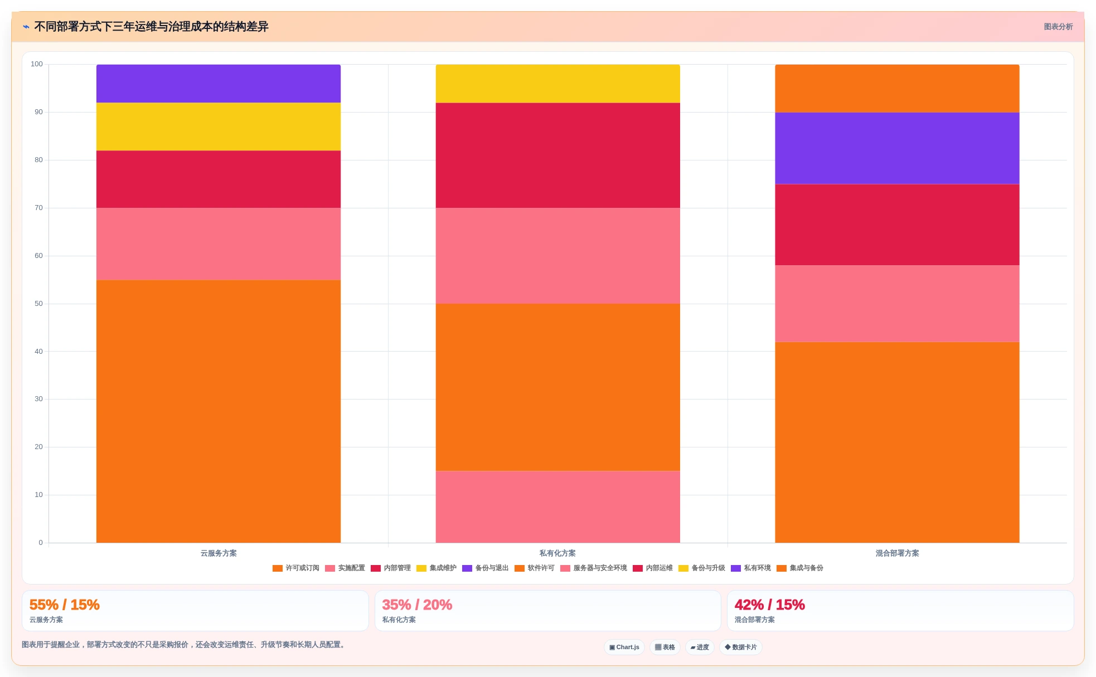Click the 55% / 15% stat card
This screenshot has height=677, width=1096.
click(195, 611)
